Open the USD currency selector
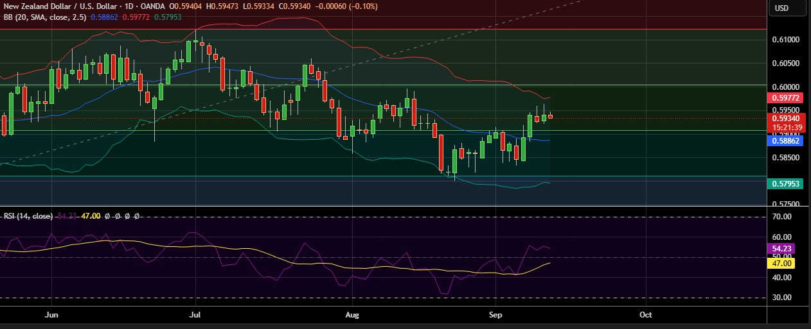The width and height of the screenshot is (811, 329). tap(781, 8)
